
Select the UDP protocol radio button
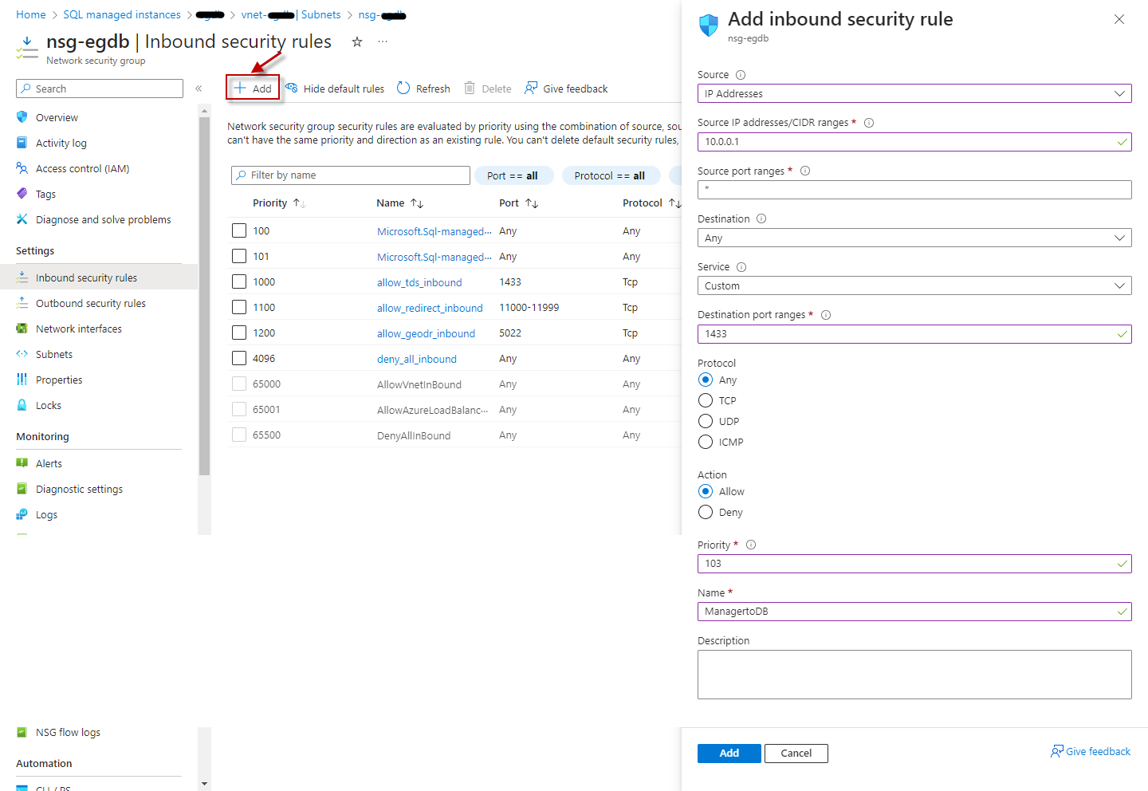706,421
